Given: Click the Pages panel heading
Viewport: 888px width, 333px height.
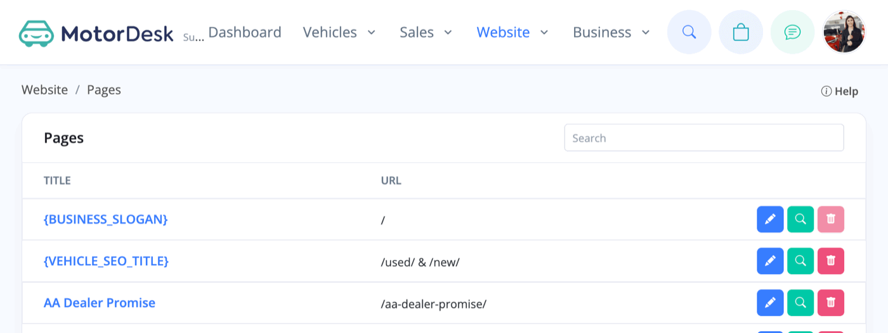Looking at the screenshot, I should point(63,137).
